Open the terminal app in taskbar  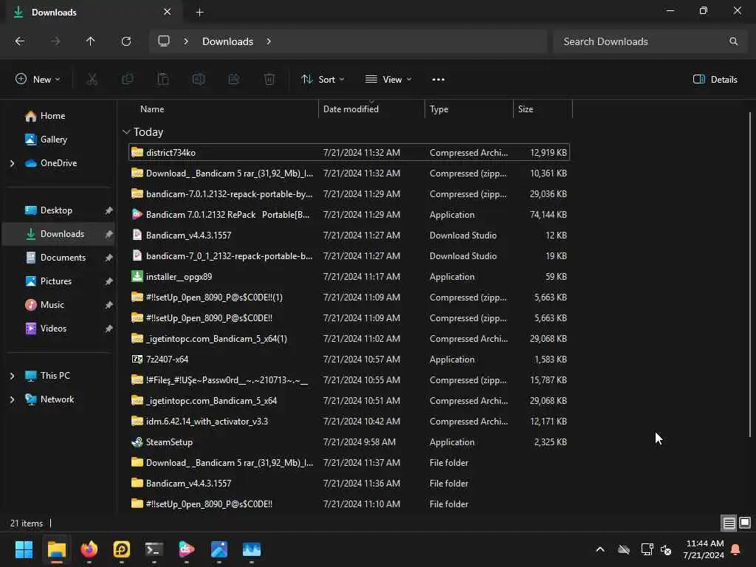click(154, 549)
